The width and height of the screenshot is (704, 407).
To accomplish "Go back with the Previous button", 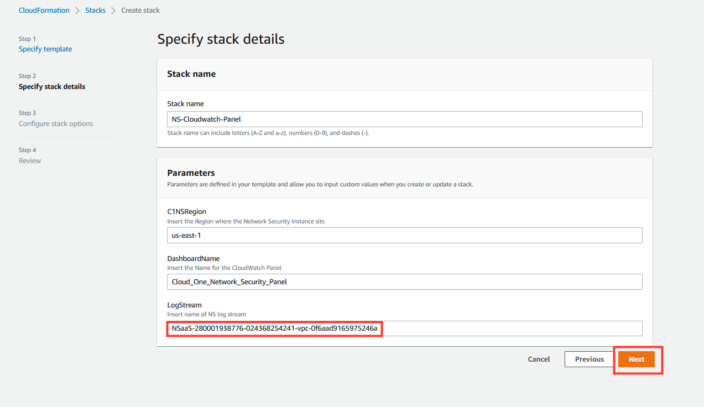I will [590, 359].
